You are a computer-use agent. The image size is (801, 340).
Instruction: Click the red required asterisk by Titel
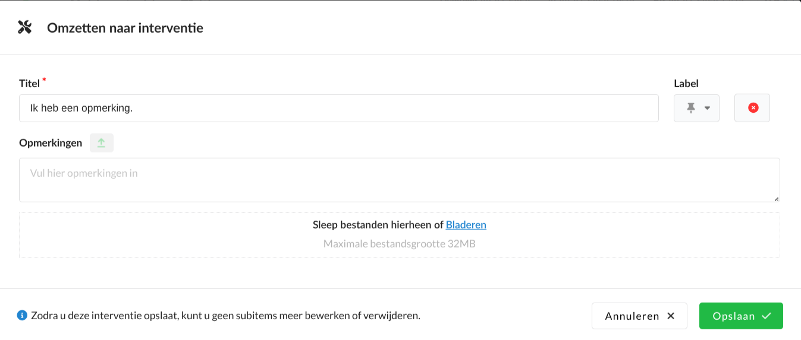(44, 80)
